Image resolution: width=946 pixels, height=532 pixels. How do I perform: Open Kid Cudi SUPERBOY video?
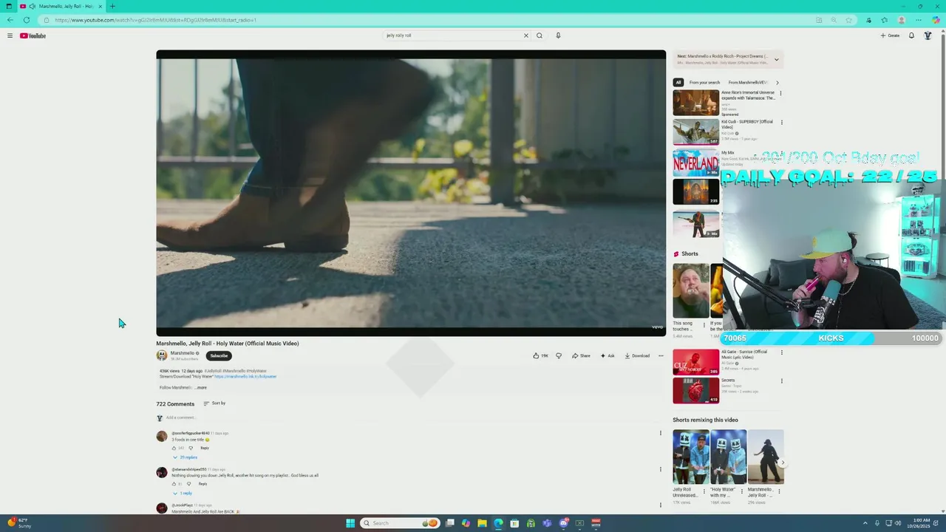695,132
